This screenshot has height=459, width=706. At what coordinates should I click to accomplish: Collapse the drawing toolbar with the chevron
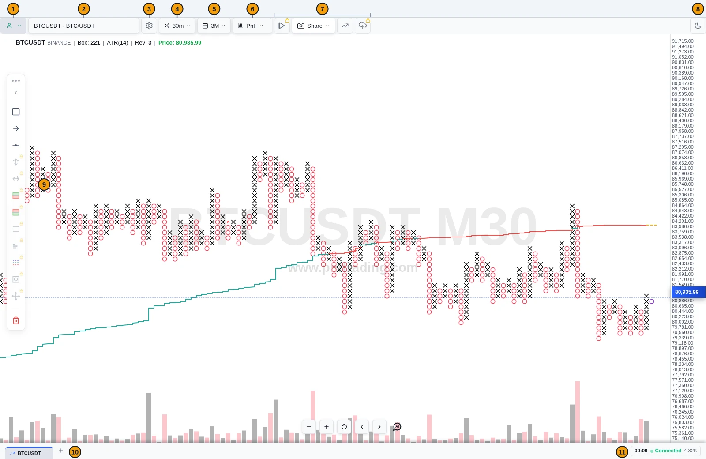[x=16, y=93]
